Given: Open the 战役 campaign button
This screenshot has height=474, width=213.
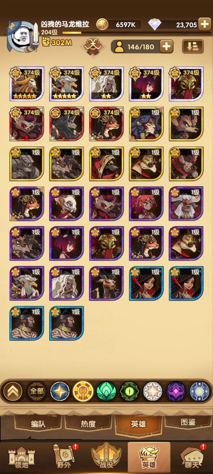Looking at the screenshot, I should (106, 458).
